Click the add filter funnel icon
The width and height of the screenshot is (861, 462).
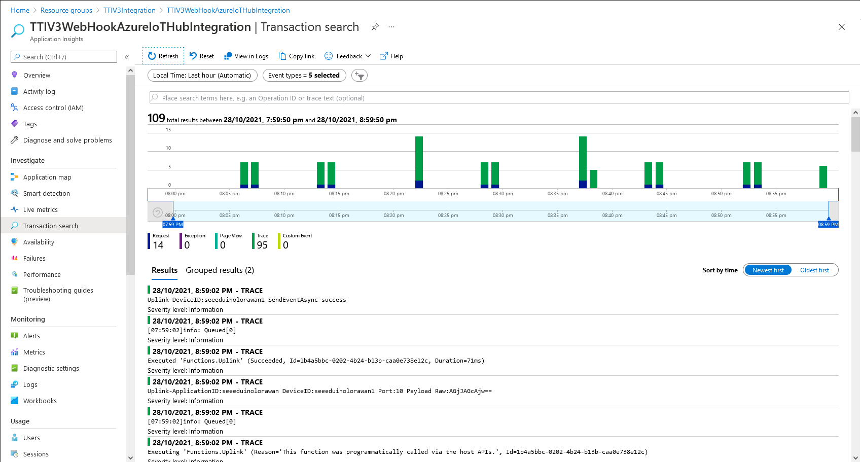(360, 76)
